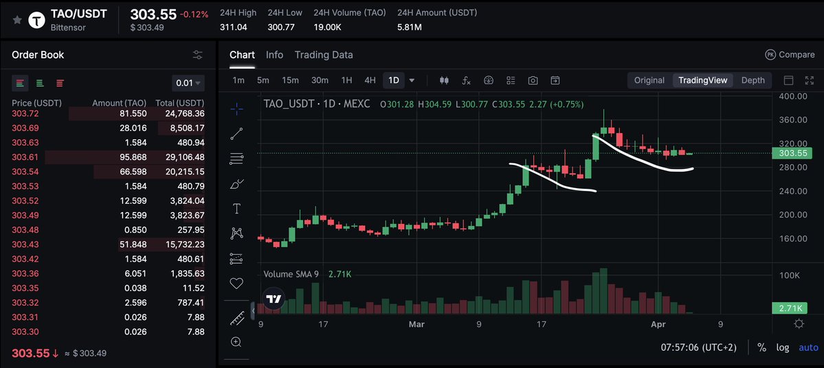Select the ruler measure tool

236,318
